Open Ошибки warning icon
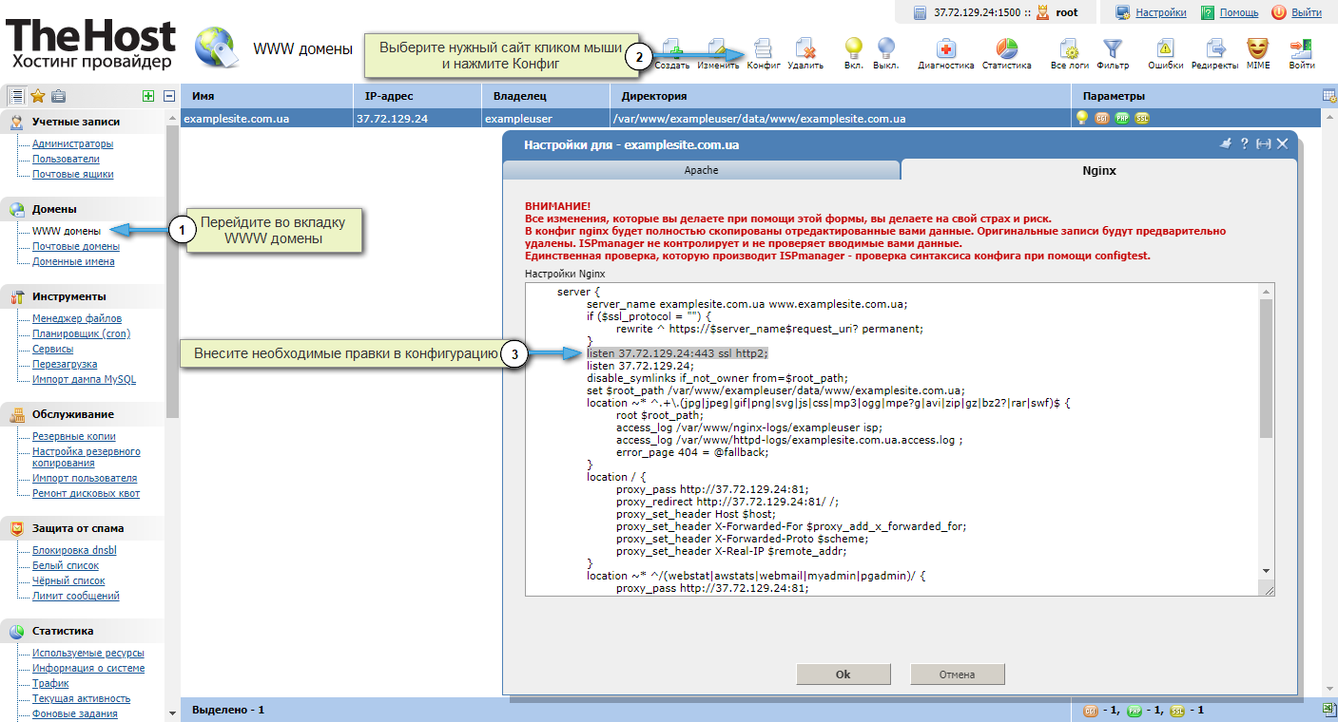Image resolution: width=1338 pixels, height=722 pixels. [1165, 53]
